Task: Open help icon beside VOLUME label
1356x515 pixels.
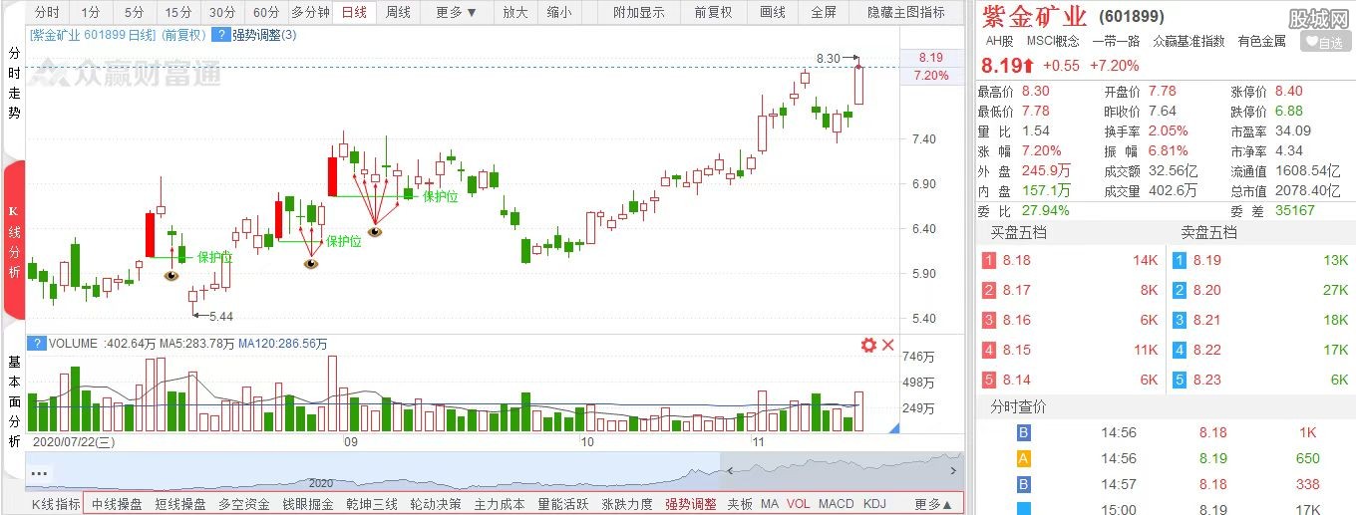Action: click(x=37, y=344)
